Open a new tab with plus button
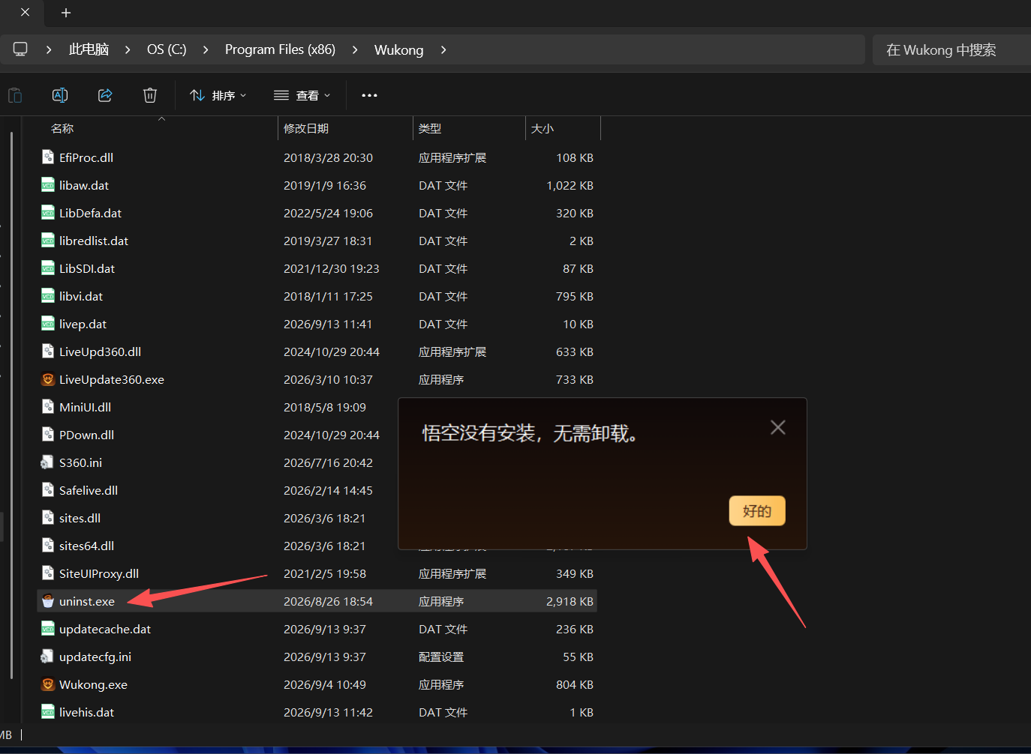The width and height of the screenshot is (1031, 754). [x=66, y=13]
